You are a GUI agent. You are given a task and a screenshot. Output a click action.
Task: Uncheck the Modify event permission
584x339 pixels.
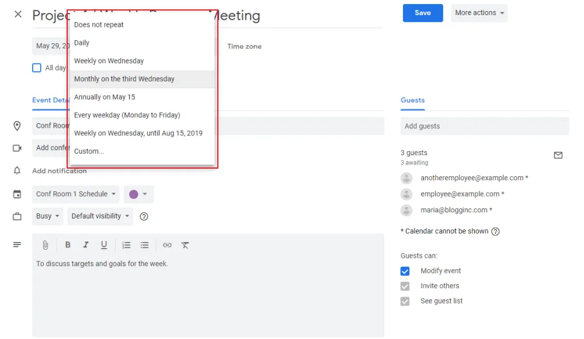(x=405, y=271)
